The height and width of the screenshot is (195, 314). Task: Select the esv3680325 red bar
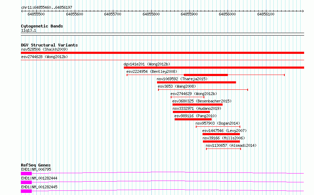tap(198, 105)
